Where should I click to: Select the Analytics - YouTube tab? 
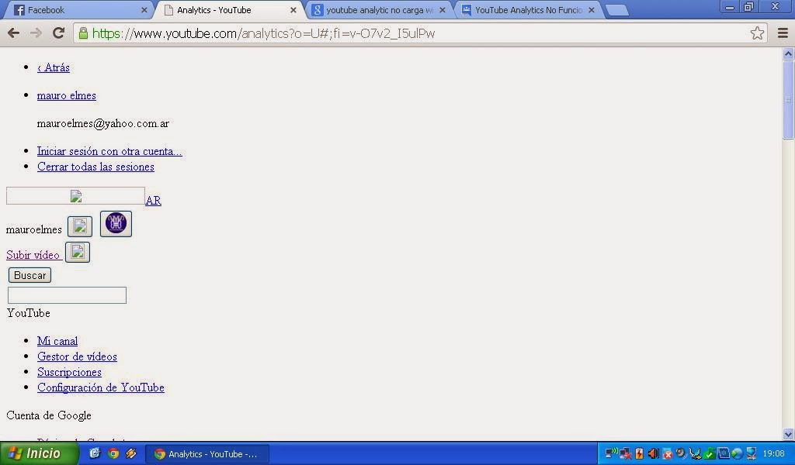[228, 9]
